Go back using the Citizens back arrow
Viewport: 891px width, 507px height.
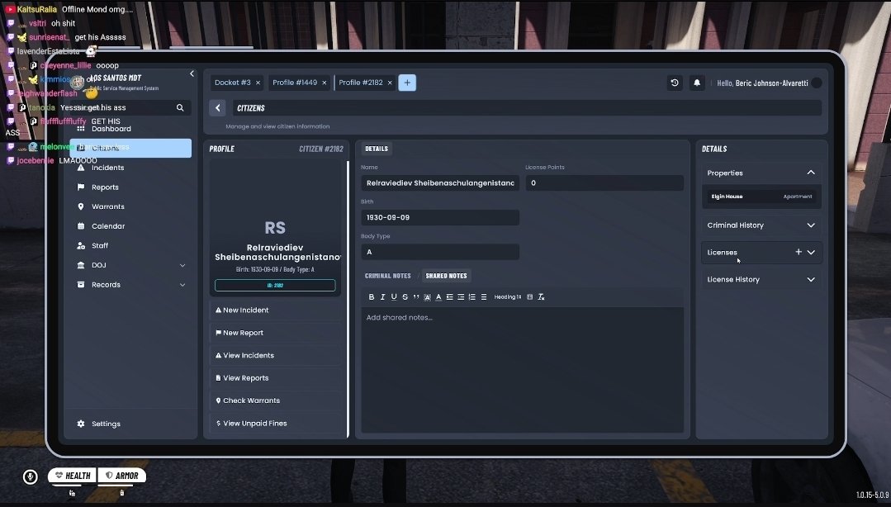pos(218,108)
